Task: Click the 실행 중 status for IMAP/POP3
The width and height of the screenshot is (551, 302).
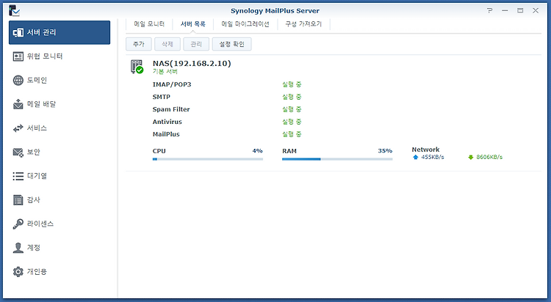Action: tap(292, 84)
